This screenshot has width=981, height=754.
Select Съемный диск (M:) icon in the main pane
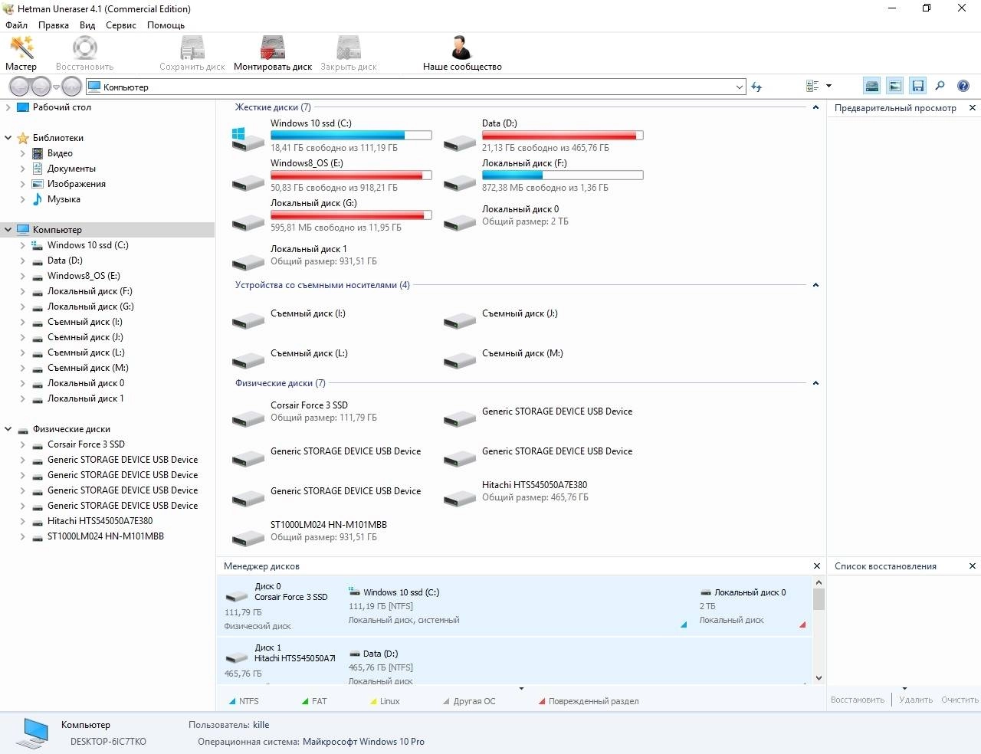coord(460,359)
